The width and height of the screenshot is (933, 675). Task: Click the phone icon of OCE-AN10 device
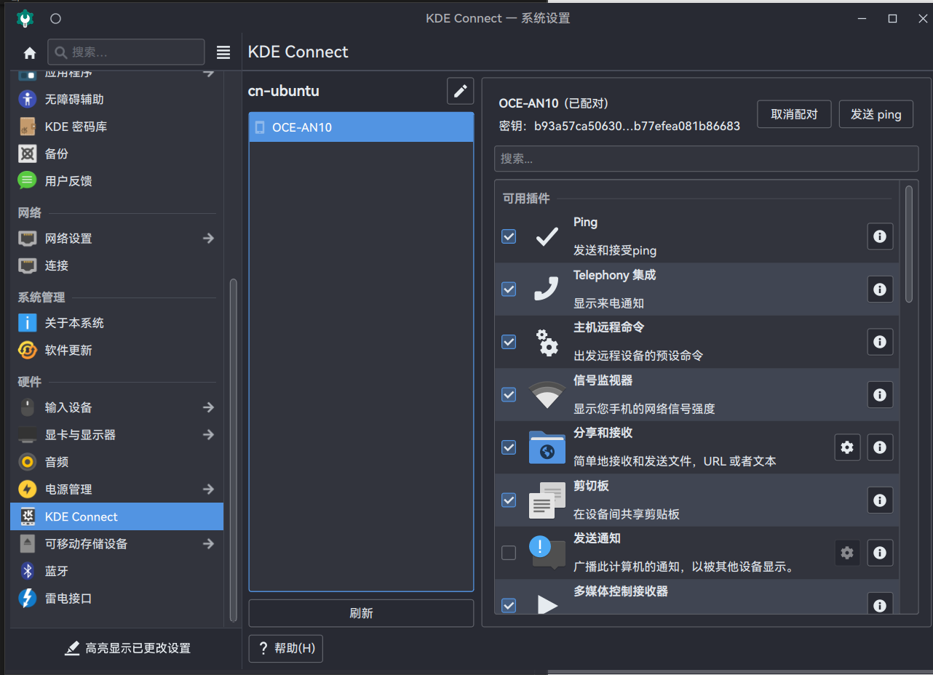tap(260, 127)
